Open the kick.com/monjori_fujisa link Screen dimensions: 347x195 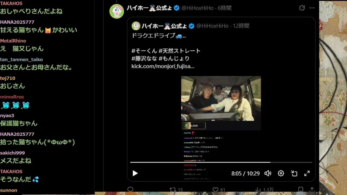(x=163, y=66)
